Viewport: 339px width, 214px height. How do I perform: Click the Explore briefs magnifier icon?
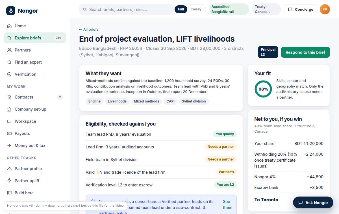click(9, 38)
